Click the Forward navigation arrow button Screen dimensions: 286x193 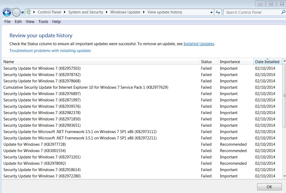coord(16,12)
